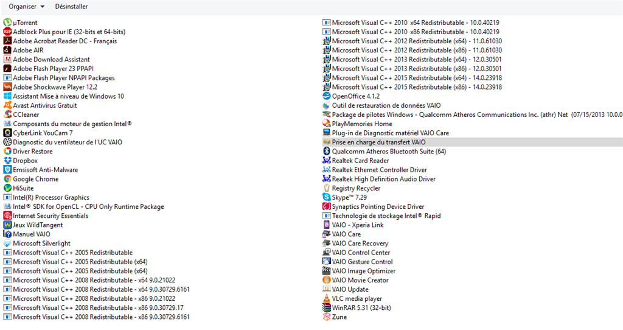This screenshot has height=330, width=623.
Task: Select 'Adobe Download Assistant' entry
Action: click(x=51, y=60)
